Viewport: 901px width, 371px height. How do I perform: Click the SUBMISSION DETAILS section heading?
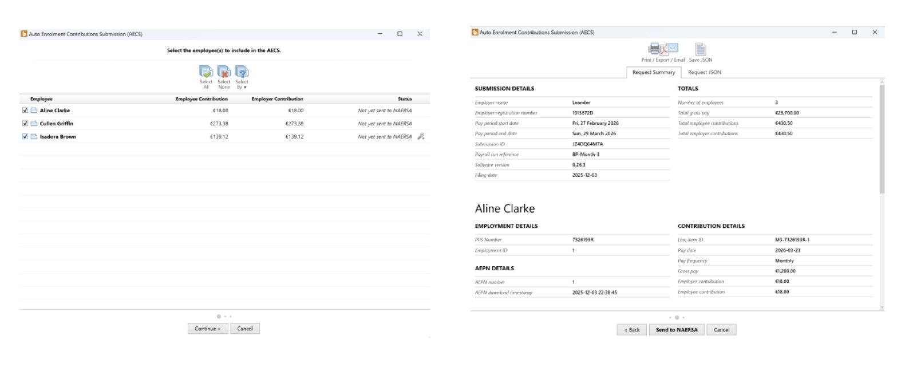(504, 89)
